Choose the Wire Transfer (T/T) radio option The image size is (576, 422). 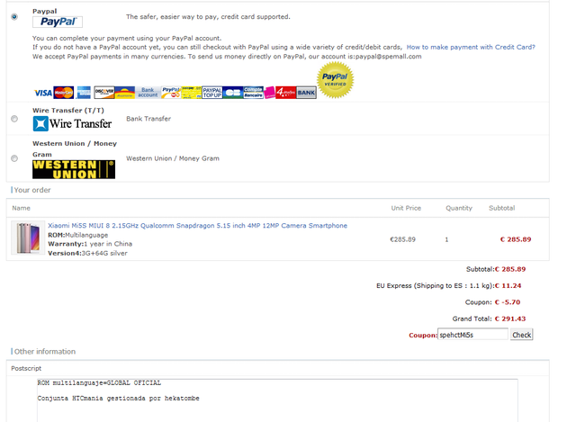tap(14, 119)
